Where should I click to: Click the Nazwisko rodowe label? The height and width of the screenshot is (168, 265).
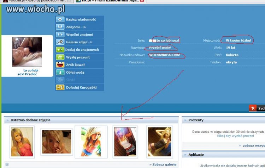(132, 55)
